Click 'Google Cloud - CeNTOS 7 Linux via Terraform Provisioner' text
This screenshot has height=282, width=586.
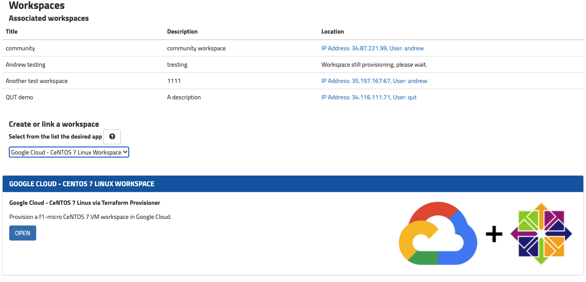85,203
